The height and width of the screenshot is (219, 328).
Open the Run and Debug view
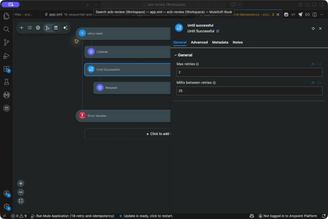click(x=7, y=56)
